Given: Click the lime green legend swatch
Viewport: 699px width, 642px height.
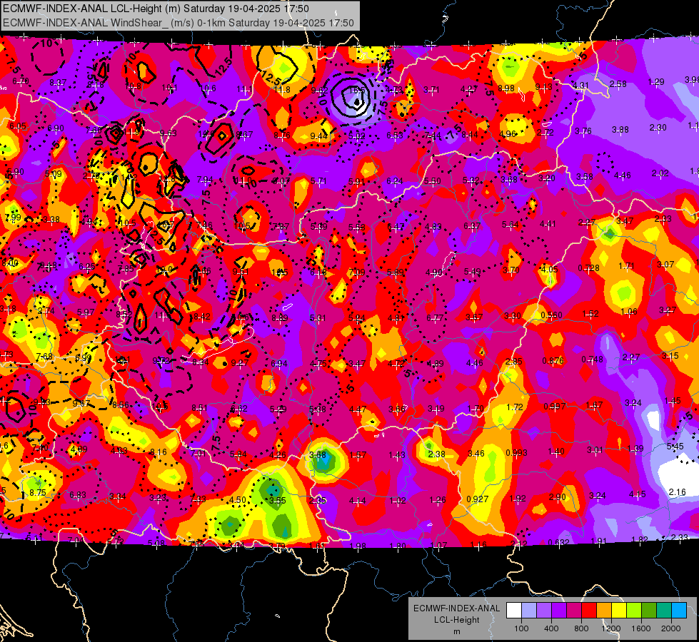Looking at the screenshot, I should 634,611.
